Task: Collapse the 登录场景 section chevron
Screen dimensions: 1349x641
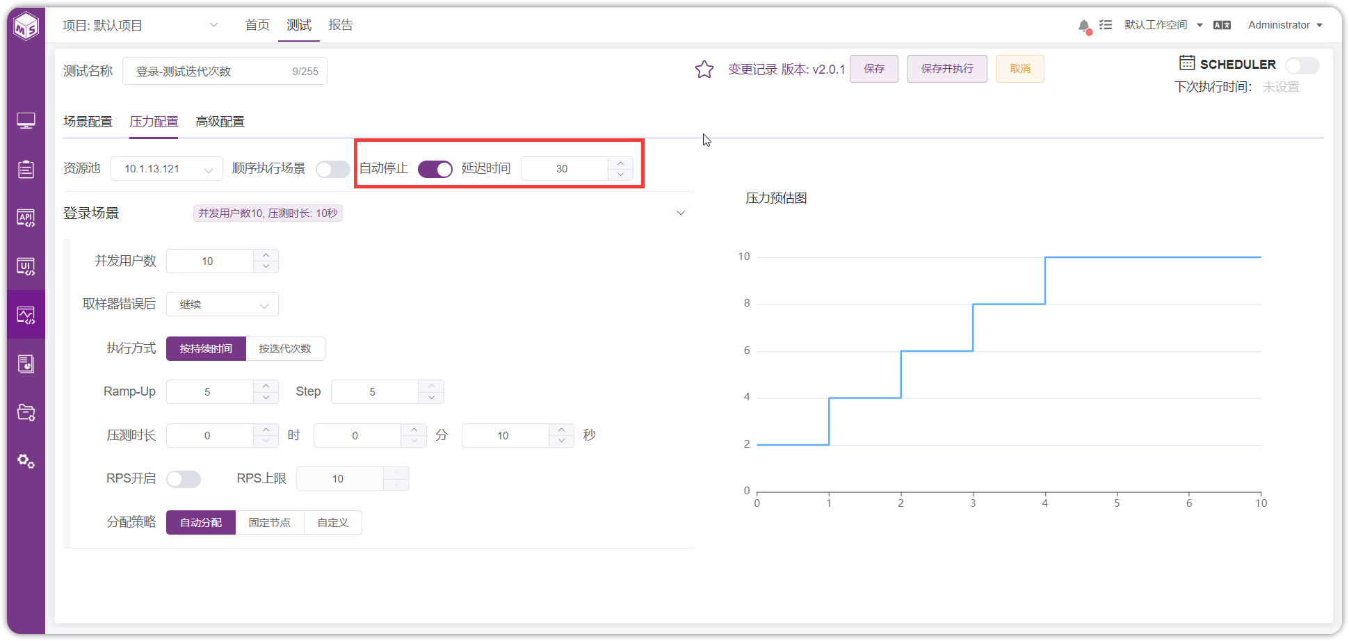Action: pos(681,213)
